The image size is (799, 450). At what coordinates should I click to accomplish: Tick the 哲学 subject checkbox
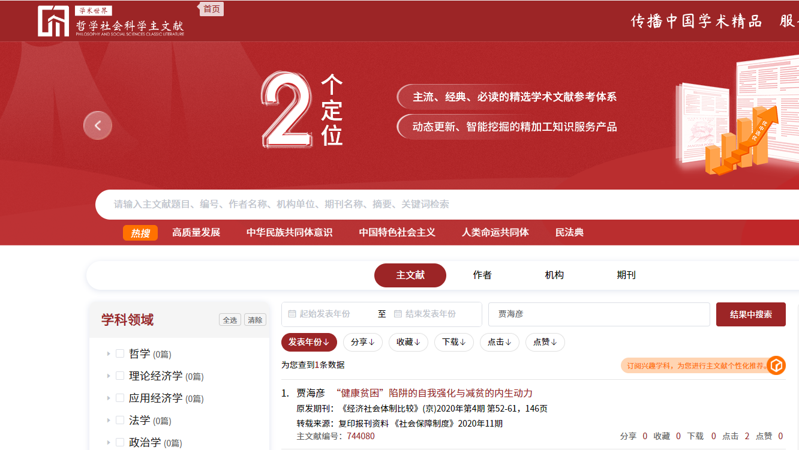120,353
